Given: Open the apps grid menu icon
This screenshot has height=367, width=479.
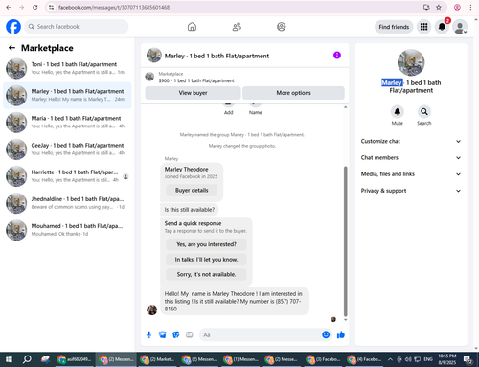Looking at the screenshot, I should click(423, 27).
